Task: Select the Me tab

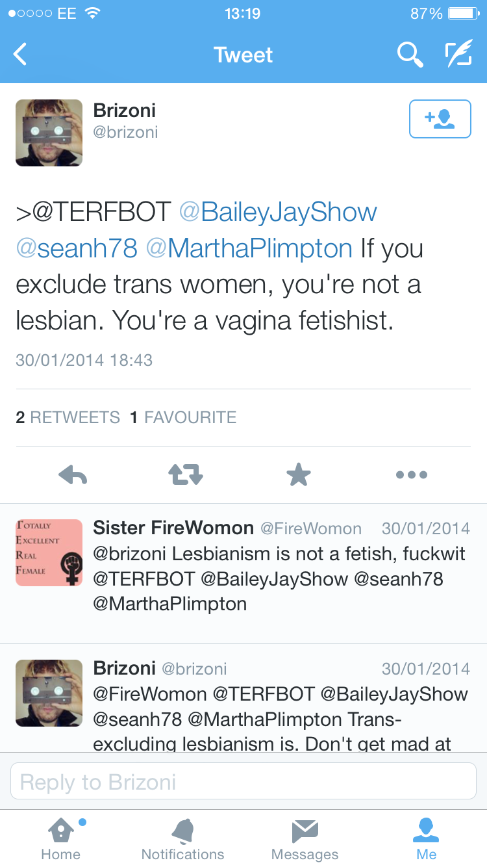Action: [427, 839]
